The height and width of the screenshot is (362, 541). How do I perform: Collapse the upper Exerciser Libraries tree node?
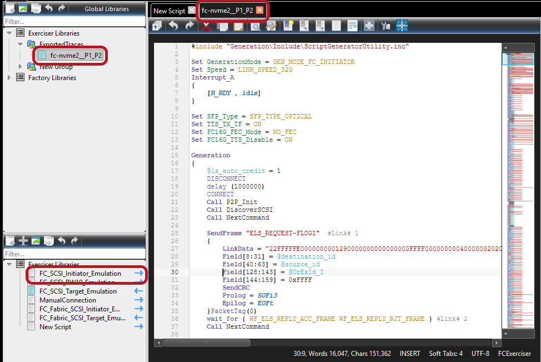(9, 33)
